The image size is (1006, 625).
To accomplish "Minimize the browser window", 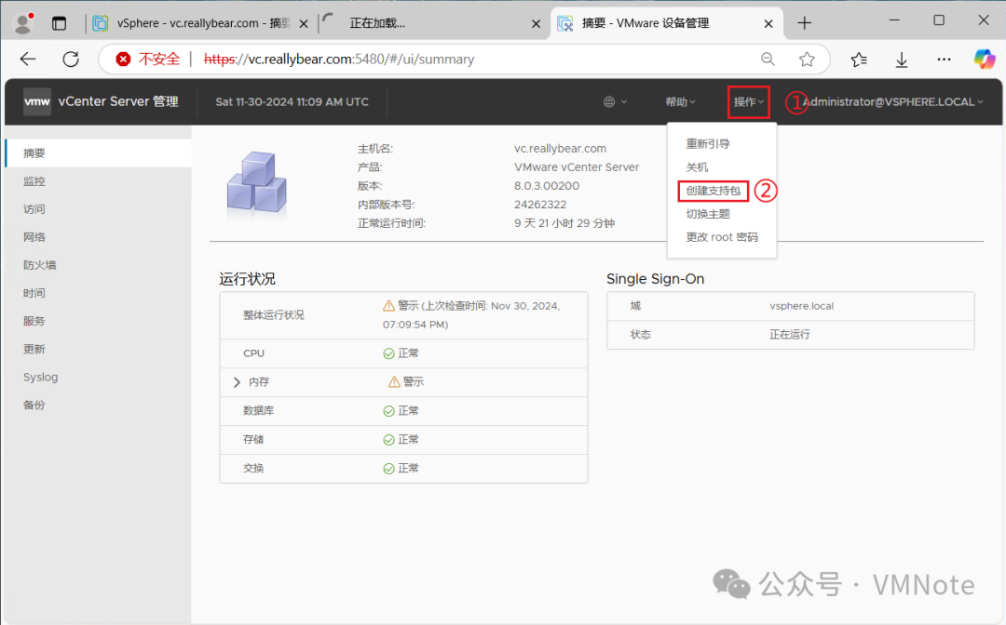I will [893, 21].
